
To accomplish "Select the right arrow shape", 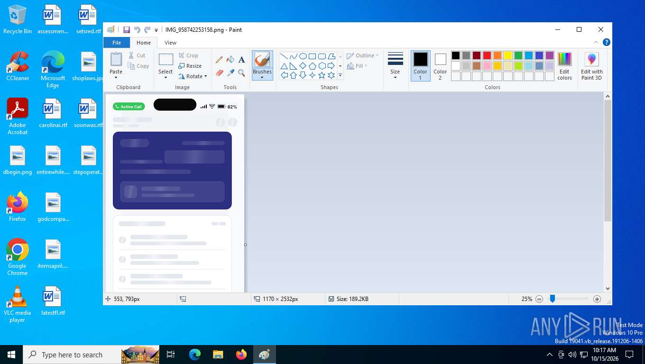I will [x=331, y=66].
